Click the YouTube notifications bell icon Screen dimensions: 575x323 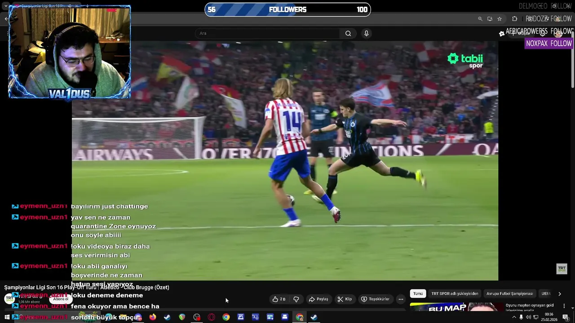coord(542,33)
